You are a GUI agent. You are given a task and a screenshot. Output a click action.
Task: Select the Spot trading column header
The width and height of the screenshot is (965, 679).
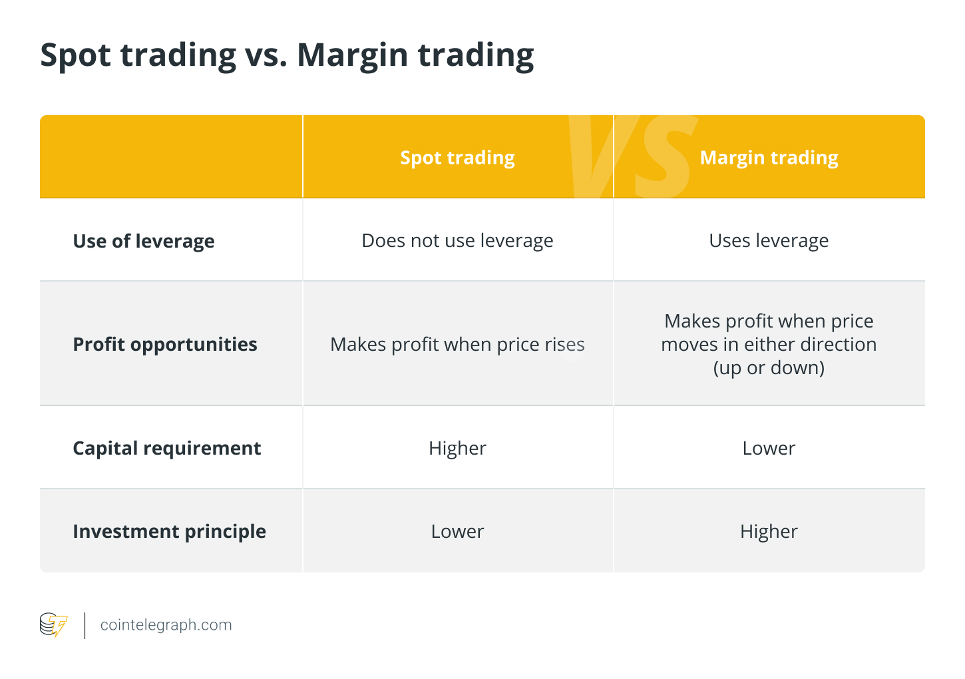pyautogui.click(x=457, y=158)
